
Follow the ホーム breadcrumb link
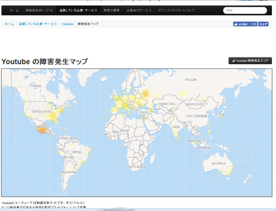coord(9,24)
